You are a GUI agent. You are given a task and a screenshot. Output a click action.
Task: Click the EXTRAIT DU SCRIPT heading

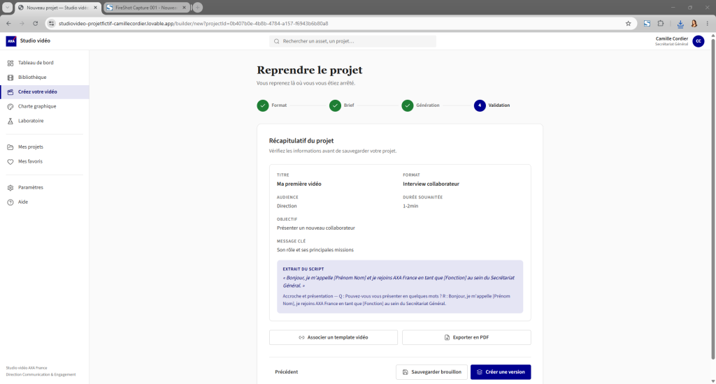(303, 269)
